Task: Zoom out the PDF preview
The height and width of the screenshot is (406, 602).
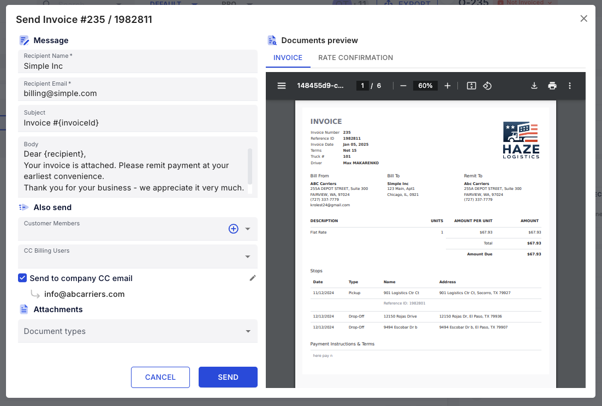Action: [x=403, y=86]
